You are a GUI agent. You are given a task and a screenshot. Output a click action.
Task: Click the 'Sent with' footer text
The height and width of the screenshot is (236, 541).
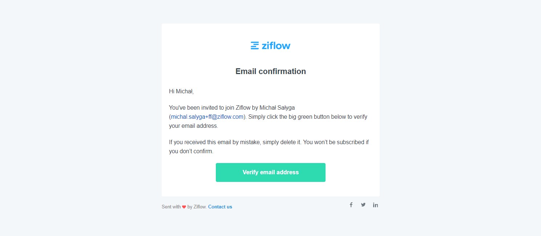(171, 207)
